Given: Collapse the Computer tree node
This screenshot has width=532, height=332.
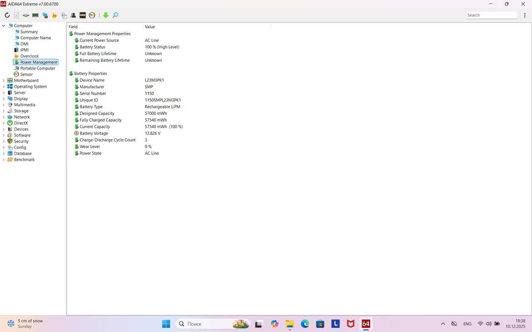Looking at the screenshot, I should point(3,25).
